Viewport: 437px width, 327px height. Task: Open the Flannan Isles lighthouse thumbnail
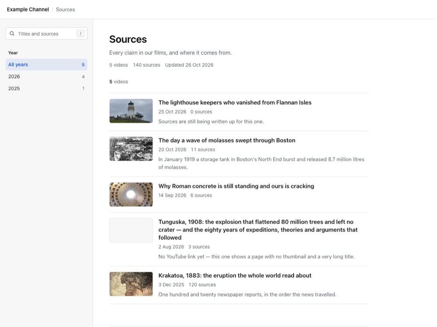pyautogui.click(x=131, y=111)
